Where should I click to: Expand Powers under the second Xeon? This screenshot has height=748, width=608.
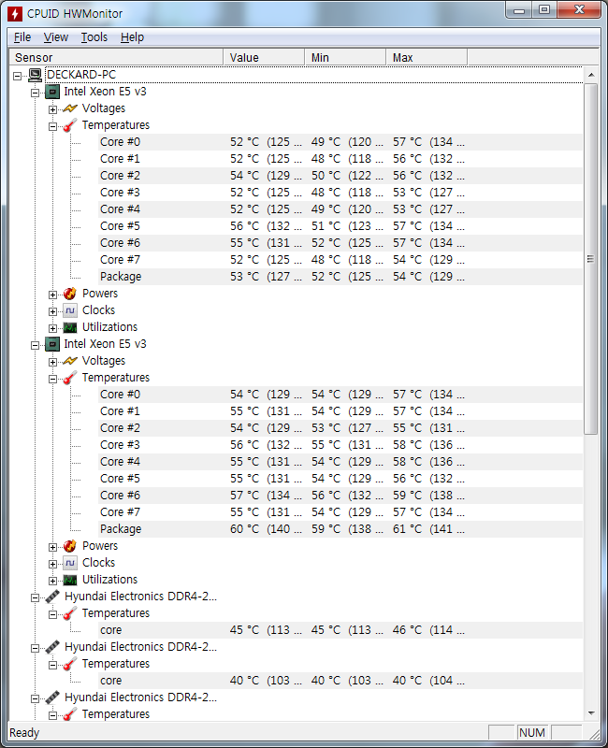[x=52, y=547]
